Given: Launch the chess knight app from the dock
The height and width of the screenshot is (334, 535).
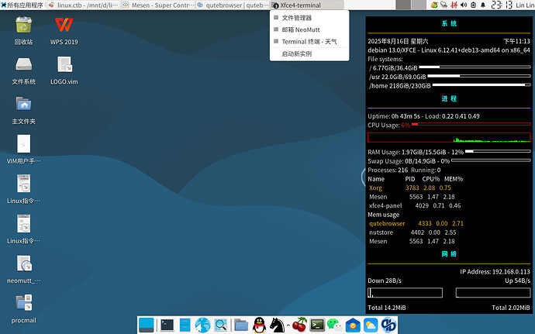Looking at the screenshot, I should point(278,325).
